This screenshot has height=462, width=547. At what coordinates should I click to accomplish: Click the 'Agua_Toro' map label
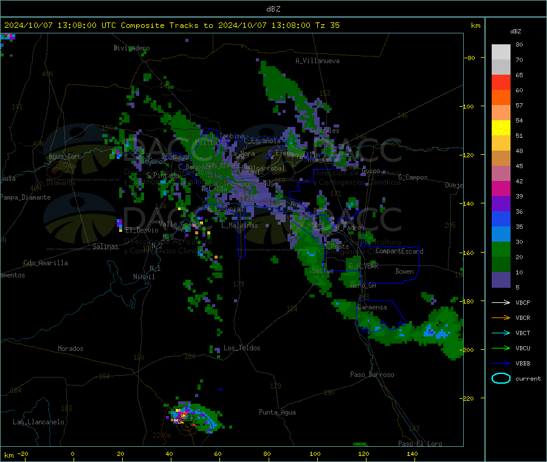pyautogui.click(x=65, y=157)
